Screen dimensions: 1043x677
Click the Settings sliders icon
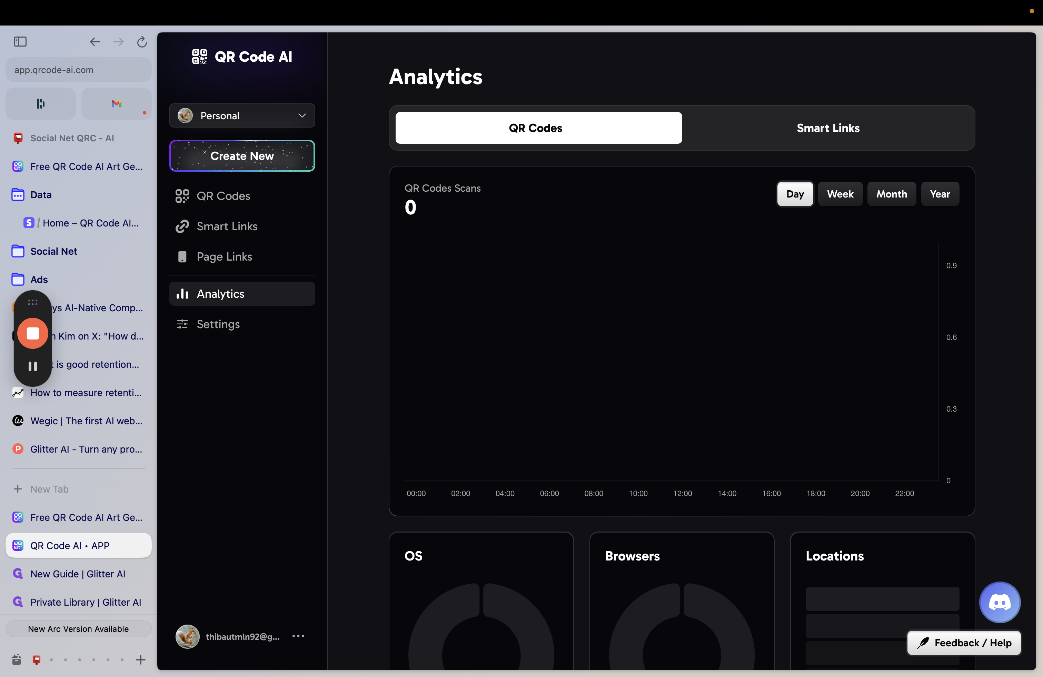tap(182, 324)
